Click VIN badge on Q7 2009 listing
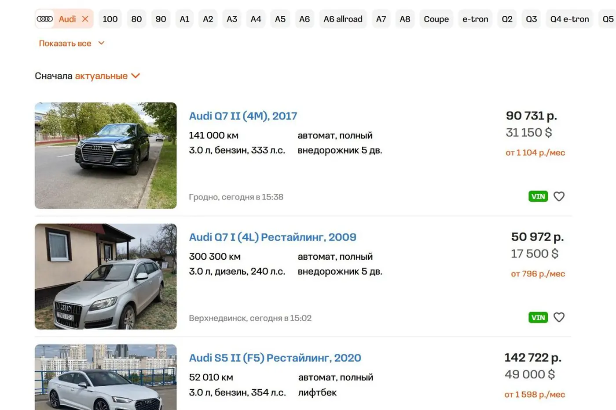This screenshot has width=616, height=410. 538,317
